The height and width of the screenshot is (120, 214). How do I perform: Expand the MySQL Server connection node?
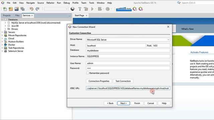5,23
